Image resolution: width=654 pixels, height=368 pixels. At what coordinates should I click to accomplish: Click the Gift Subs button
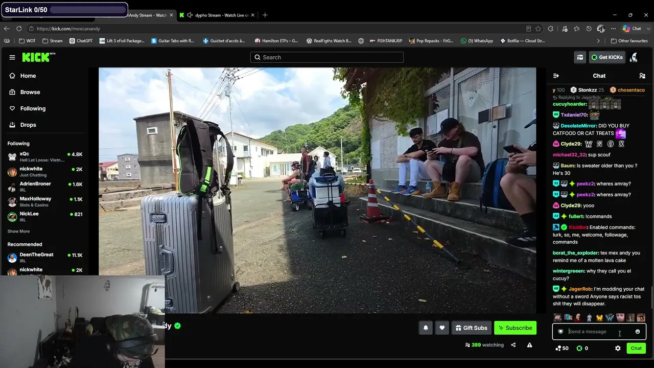pyautogui.click(x=471, y=328)
